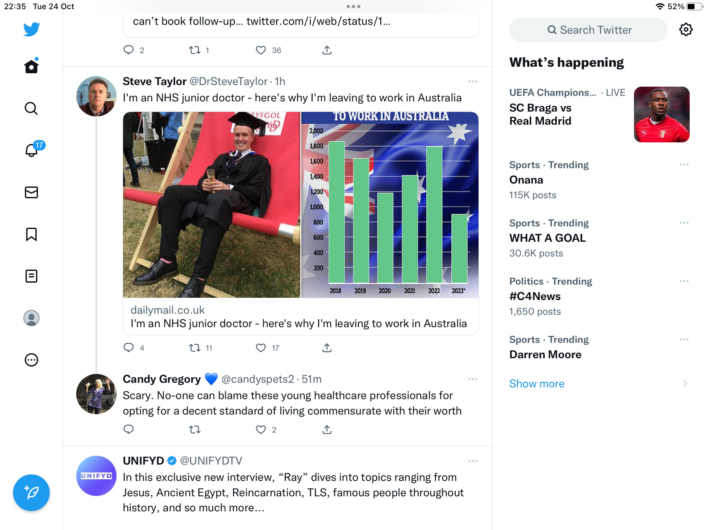Open Steve Taylor display name

pos(154,81)
